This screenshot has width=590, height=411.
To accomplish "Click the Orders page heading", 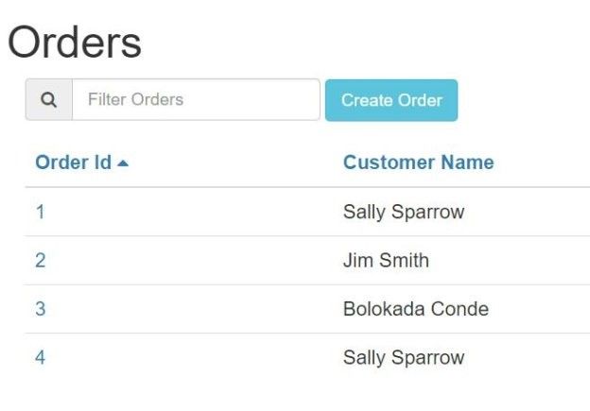I will pos(75,43).
